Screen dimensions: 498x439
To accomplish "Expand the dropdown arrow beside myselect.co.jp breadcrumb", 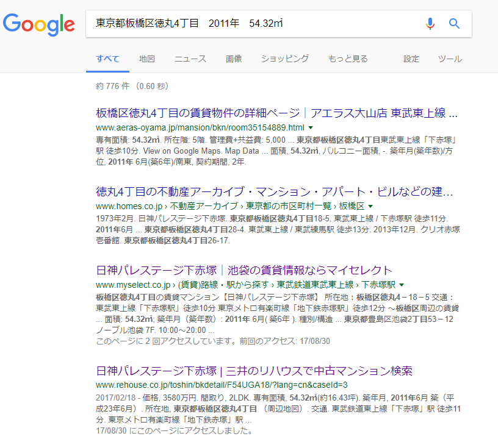I will click(x=402, y=285).
